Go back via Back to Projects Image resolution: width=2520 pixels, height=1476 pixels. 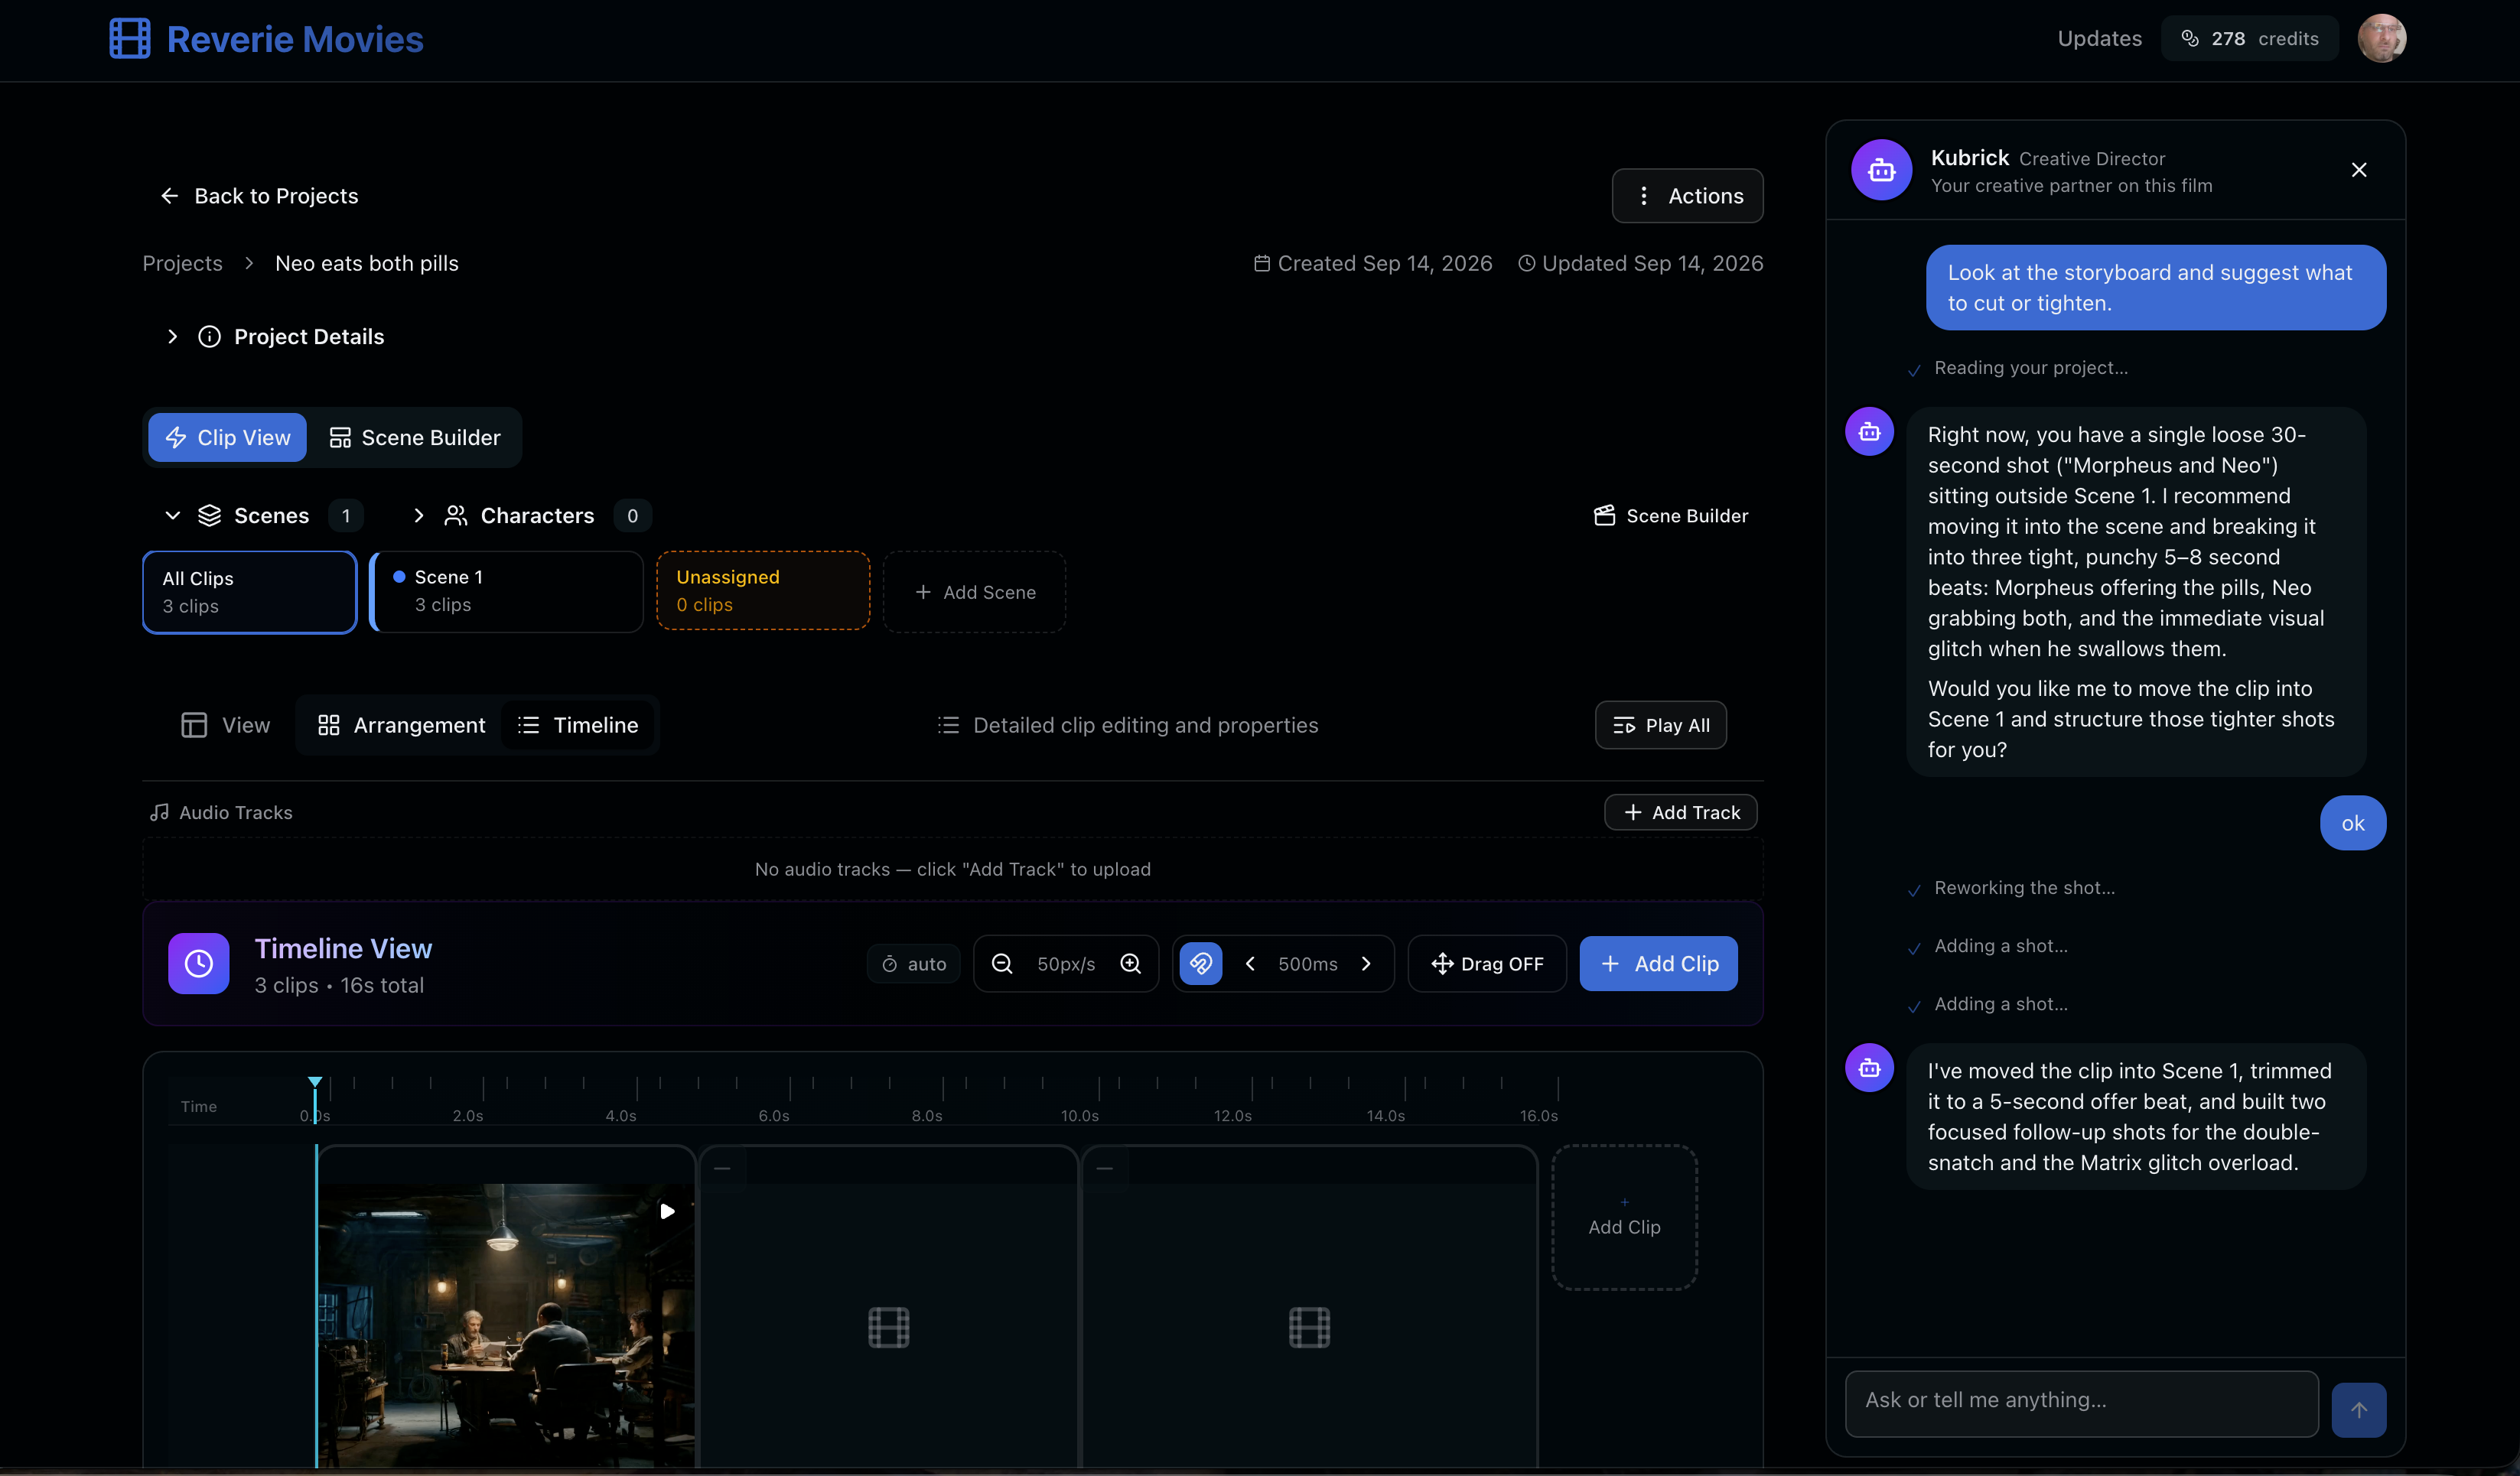[x=259, y=196]
